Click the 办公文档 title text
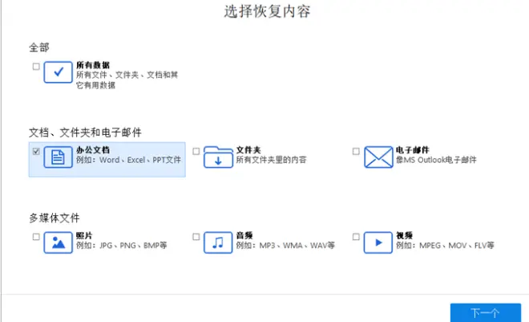The width and height of the screenshot is (529, 322). (x=93, y=150)
